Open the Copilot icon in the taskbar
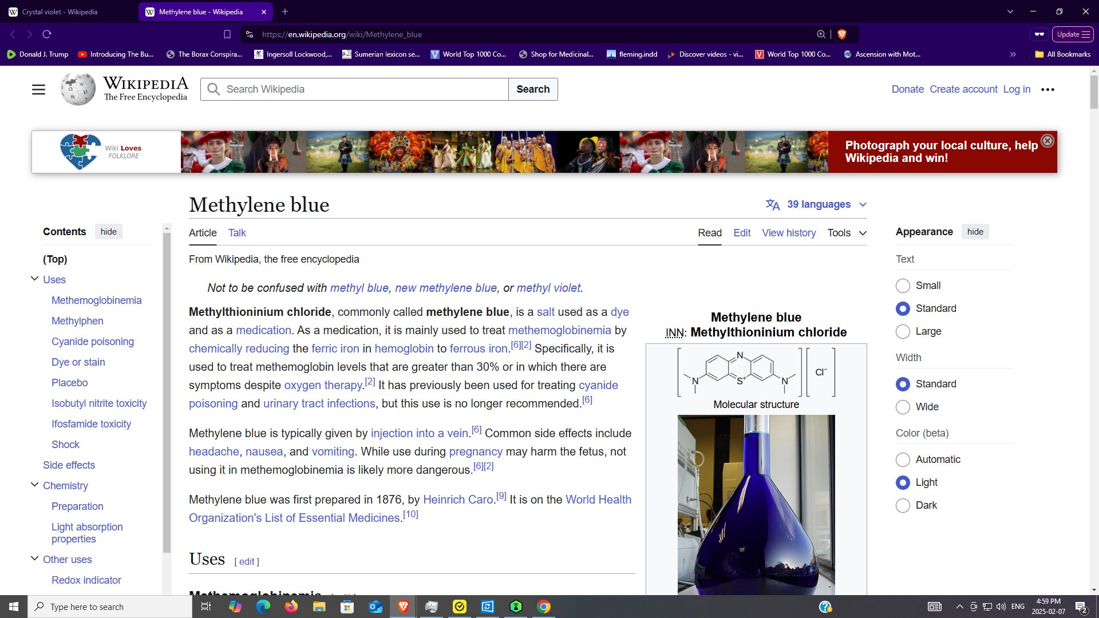 tap(235, 607)
